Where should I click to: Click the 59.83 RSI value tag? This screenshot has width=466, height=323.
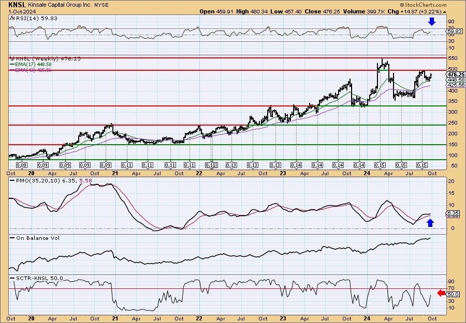(x=455, y=31)
